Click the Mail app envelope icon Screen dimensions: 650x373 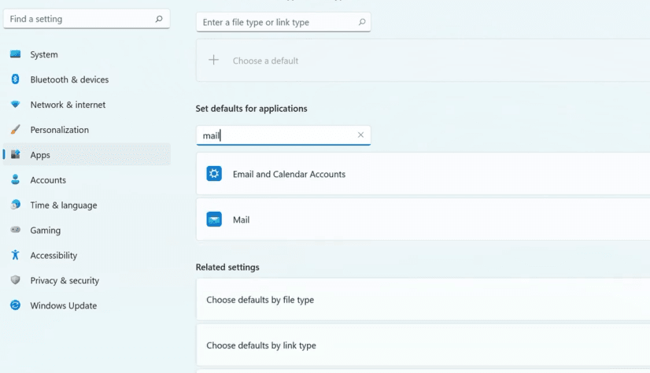(214, 220)
